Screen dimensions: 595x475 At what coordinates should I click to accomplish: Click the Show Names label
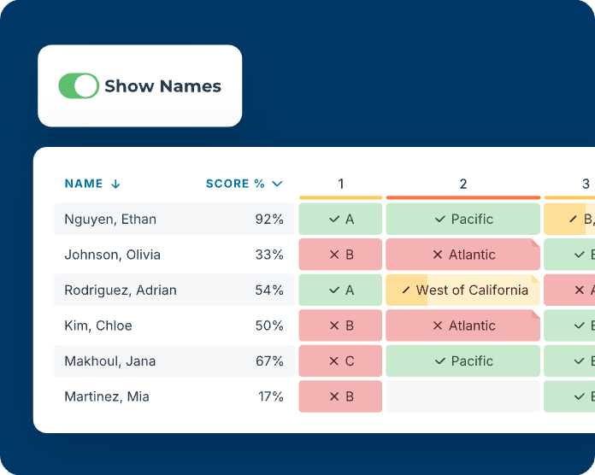(x=162, y=86)
